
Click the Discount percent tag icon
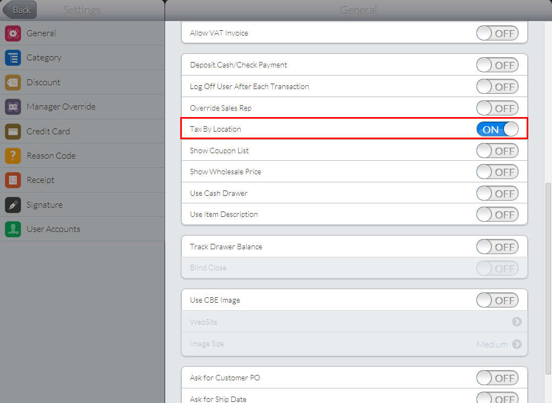click(x=13, y=83)
